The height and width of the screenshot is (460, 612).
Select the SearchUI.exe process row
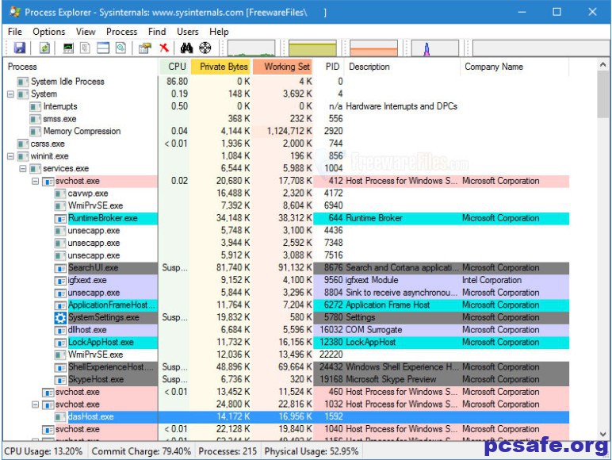[286, 268]
